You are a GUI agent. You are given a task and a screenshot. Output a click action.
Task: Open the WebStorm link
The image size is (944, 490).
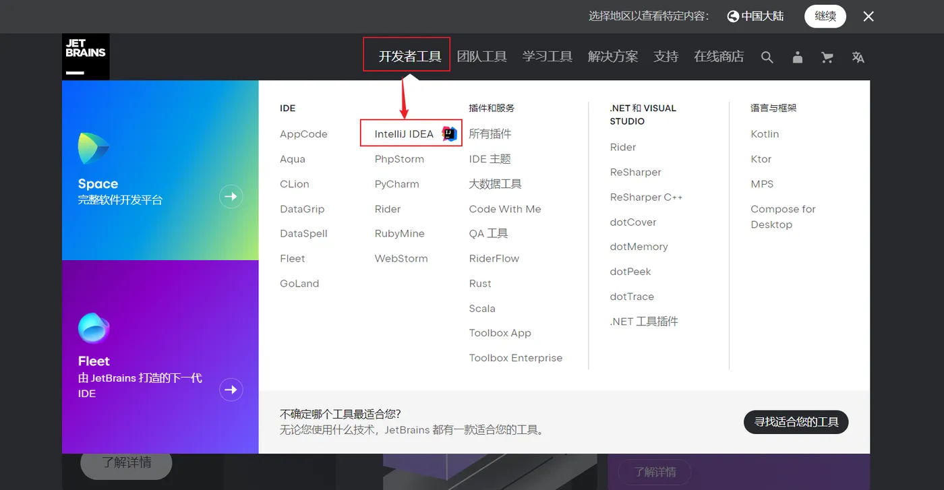[401, 259]
